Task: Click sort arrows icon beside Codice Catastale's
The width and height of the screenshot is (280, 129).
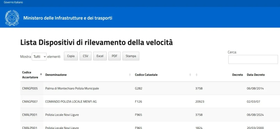Action: (196, 75)
